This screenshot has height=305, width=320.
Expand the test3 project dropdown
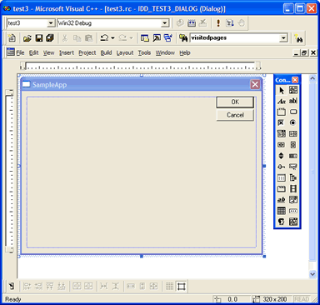51,23
